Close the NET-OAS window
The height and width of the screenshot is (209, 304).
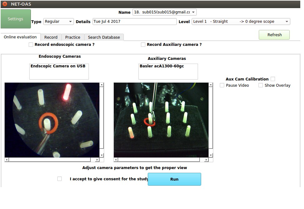coord(5,4)
